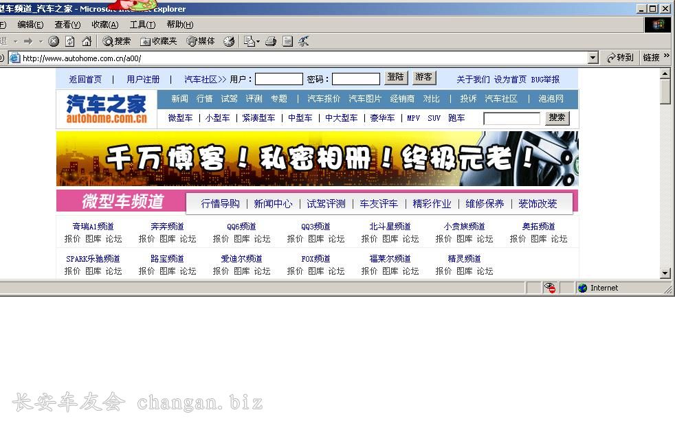
Task: Click the 跑车 category link
Action: (x=456, y=118)
